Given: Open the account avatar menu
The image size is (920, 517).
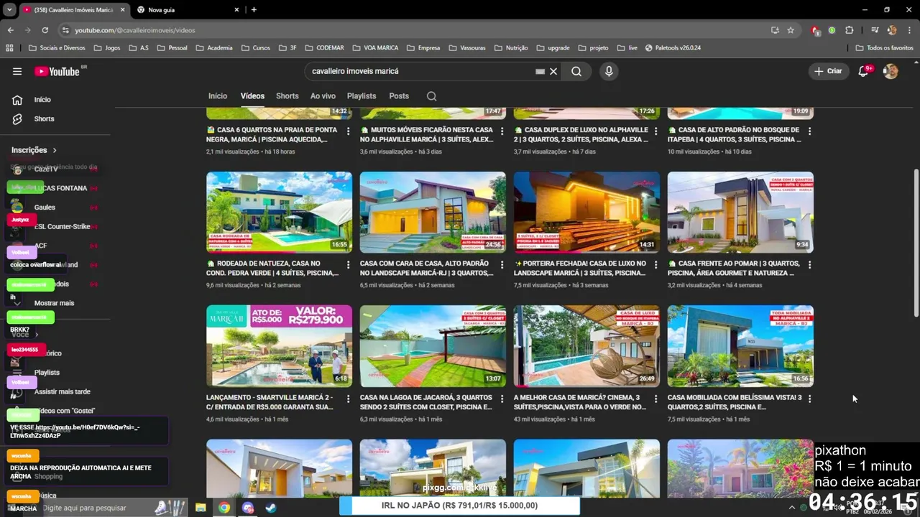Looking at the screenshot, I should [x=891, y=71].
